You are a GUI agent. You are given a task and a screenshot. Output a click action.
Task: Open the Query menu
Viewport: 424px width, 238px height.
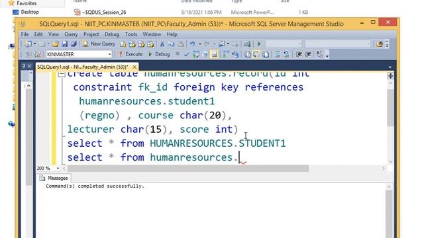tap(71, 34)
